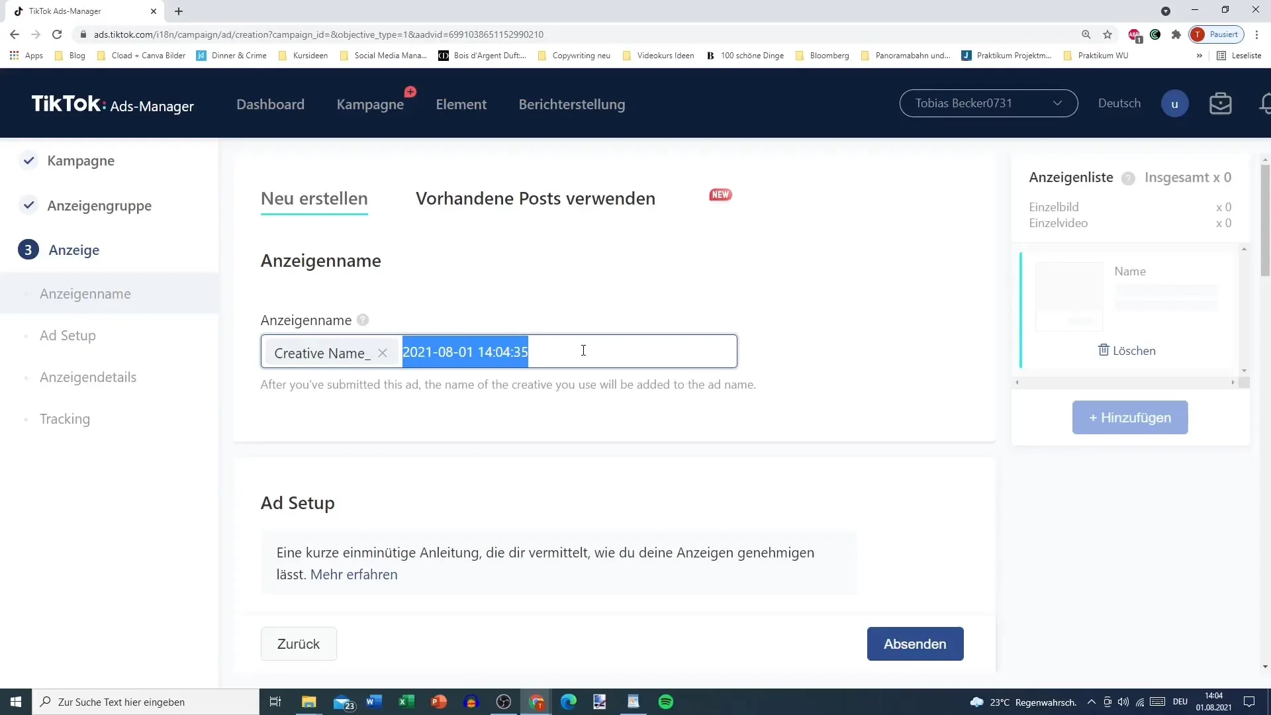
Task: Submit the ad with Absenden
Action: (915, 644)
